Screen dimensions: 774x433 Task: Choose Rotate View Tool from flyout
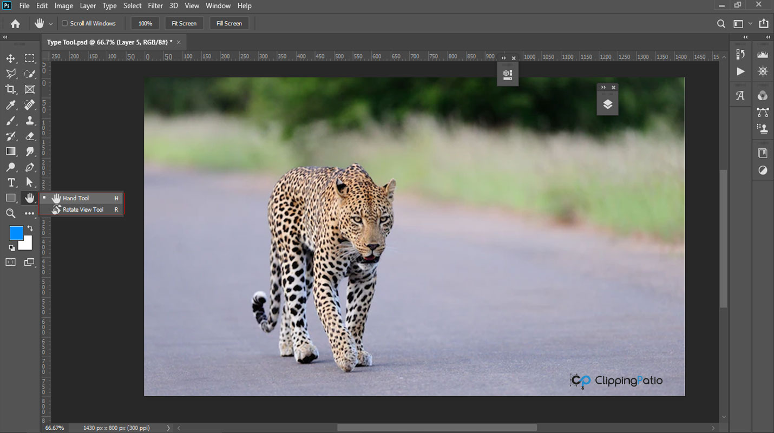click(x=83, y=209)
